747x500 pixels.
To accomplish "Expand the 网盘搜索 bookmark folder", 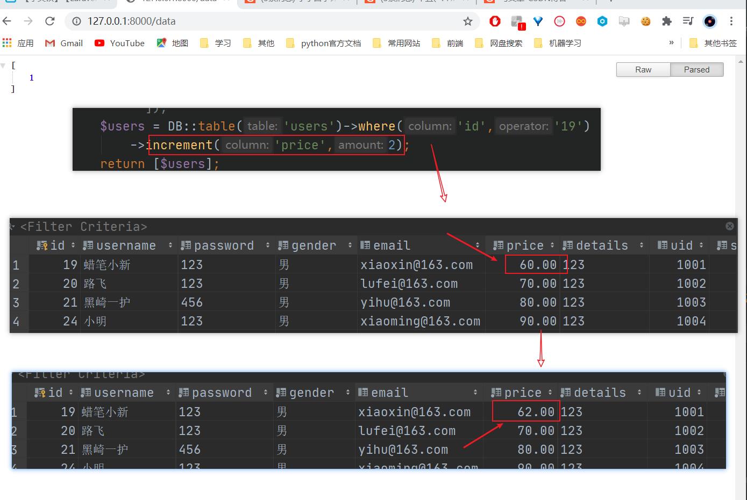I will [x=499, y=43].
